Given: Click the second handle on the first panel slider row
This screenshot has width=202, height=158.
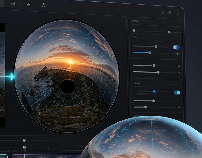Looking at the screenshot, I should coord(169,32).
